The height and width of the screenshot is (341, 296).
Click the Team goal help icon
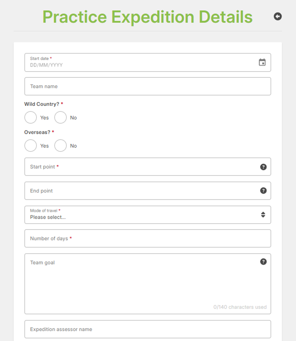[263, 262]
